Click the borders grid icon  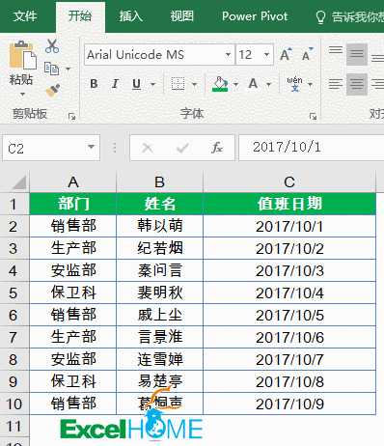(x=178, y=84)
